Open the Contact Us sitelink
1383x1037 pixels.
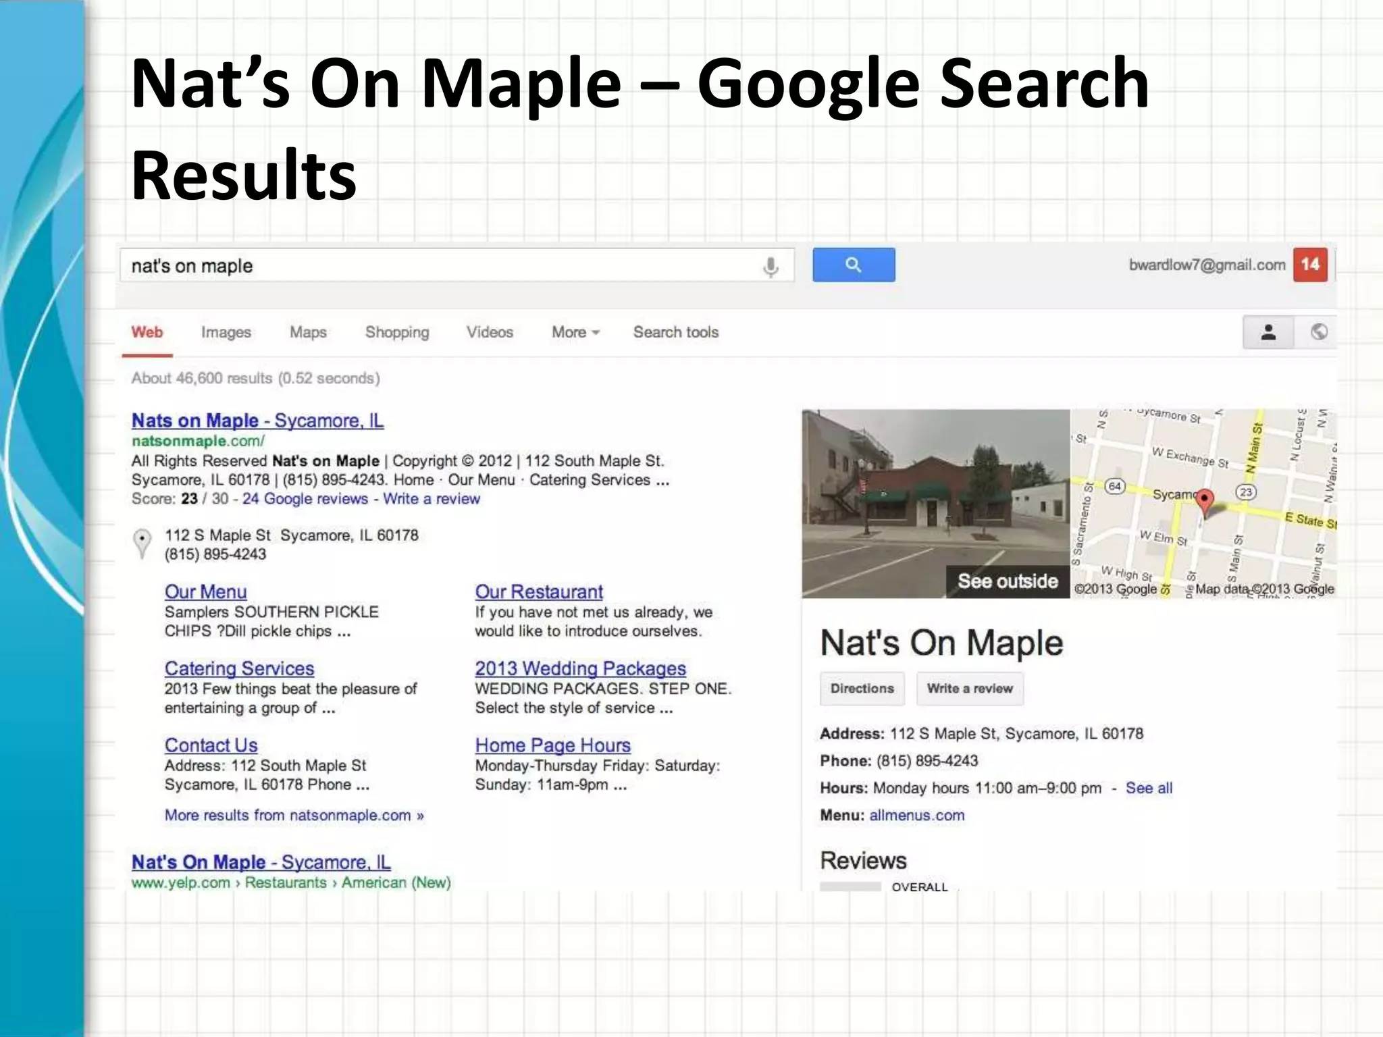[x=211, y=745]
